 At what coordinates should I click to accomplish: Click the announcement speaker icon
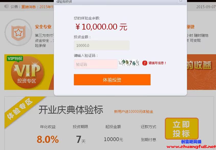[6, 6]
